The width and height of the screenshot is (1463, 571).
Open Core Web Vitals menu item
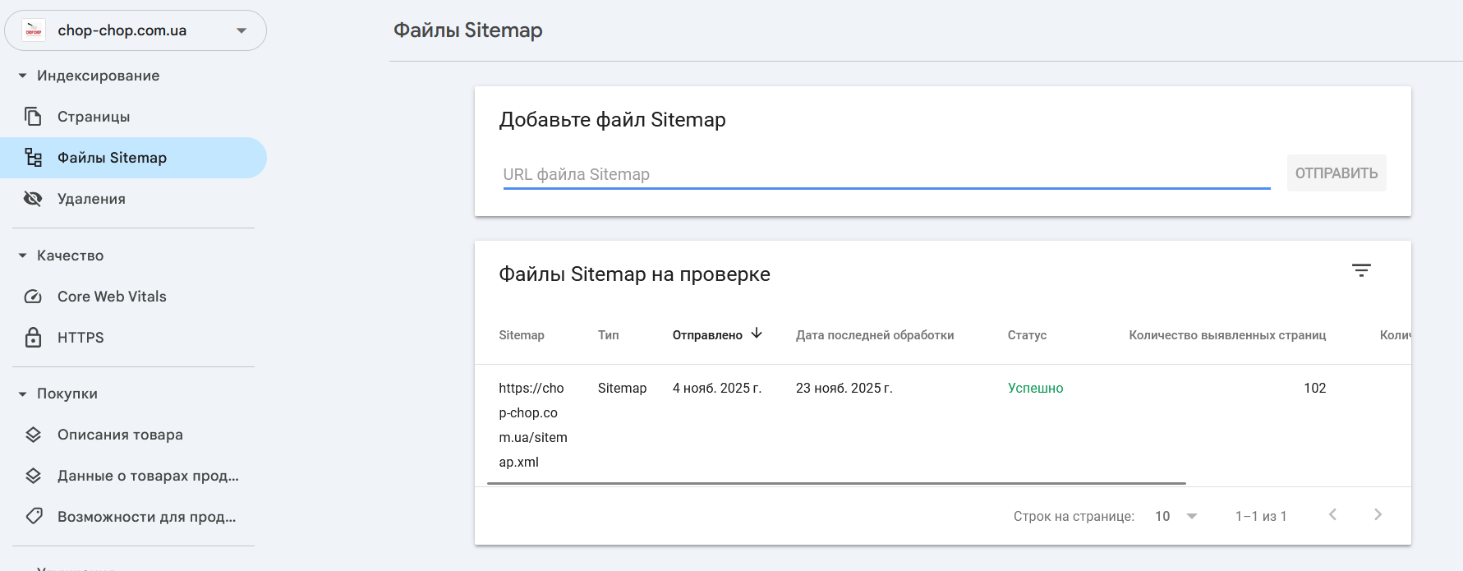point(112,297)
